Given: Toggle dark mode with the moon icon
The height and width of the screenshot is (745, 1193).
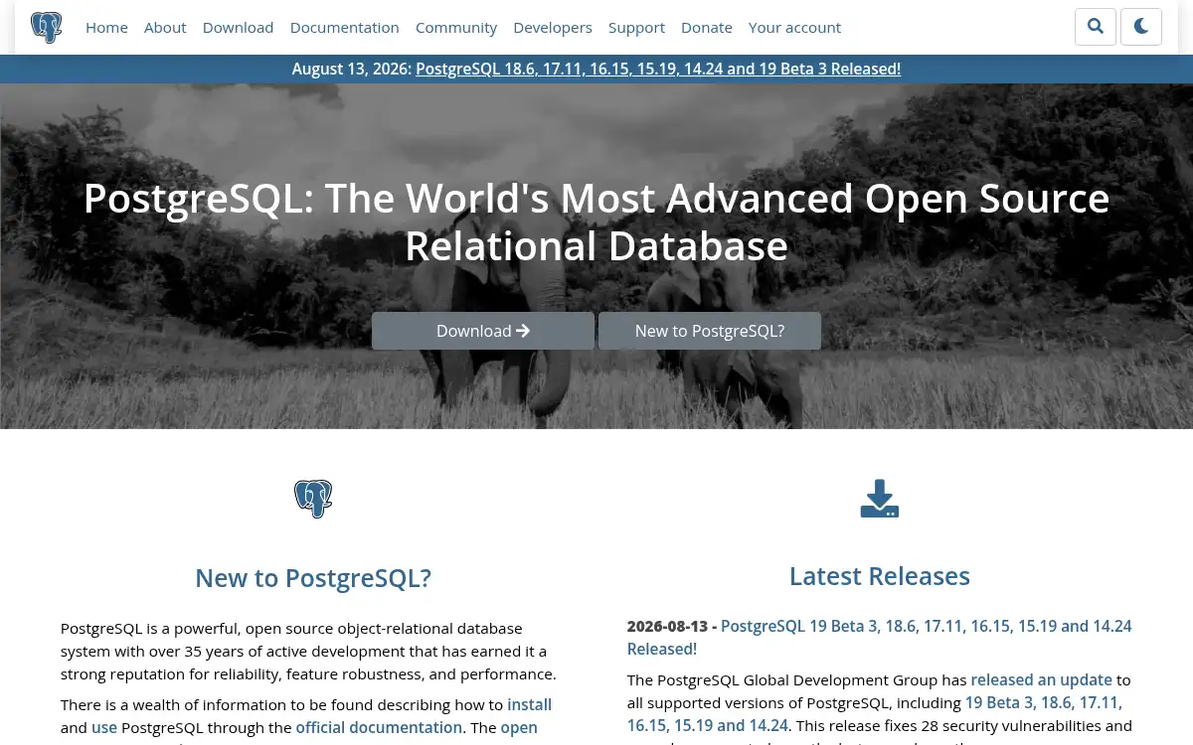Looking at the screenshot, I should click(1141, 27).
